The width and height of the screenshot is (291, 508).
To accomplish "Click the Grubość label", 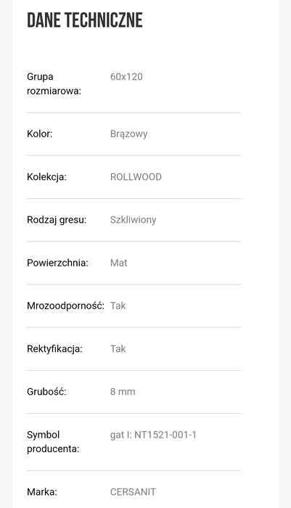I will pos(46,392).
